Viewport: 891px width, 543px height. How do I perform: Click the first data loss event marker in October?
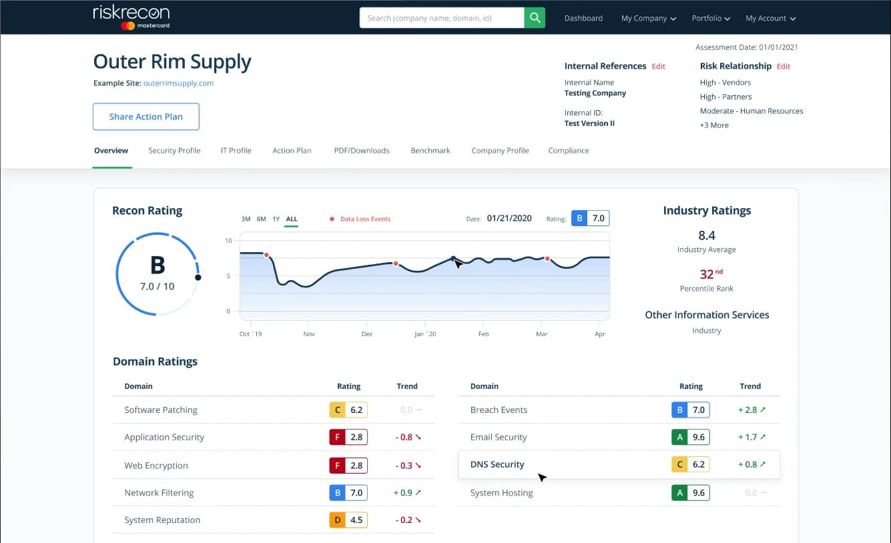point(266,255)
